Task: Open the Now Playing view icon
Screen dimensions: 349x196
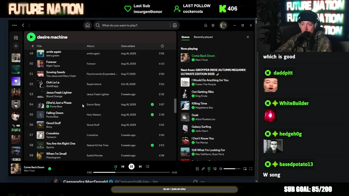Action: click(x=197, y=169)
